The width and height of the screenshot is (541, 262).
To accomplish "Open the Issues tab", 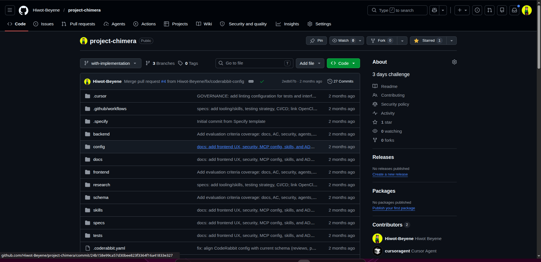I will tap(43, 24).
